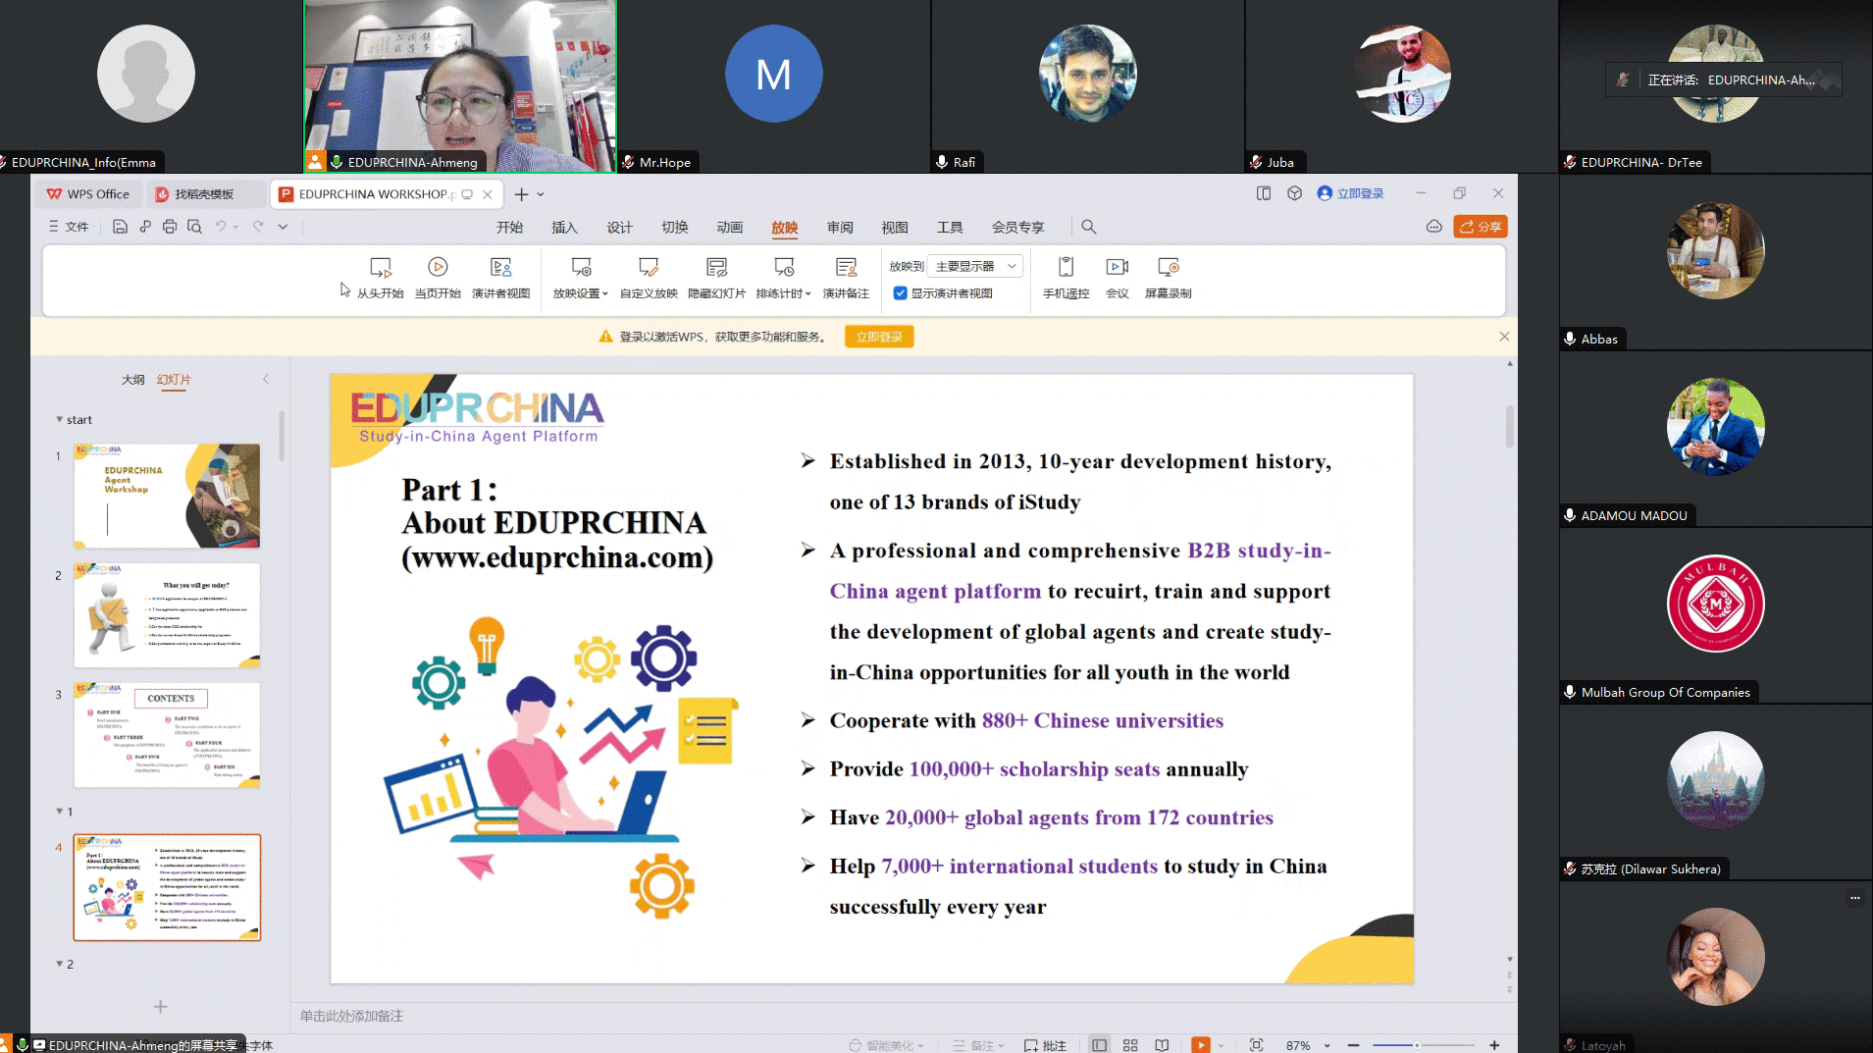This screenshot has height=1053, width=1873.
Task: Select slide 2 thumbnail 'What you will get today'
Action: coord(167,615)
